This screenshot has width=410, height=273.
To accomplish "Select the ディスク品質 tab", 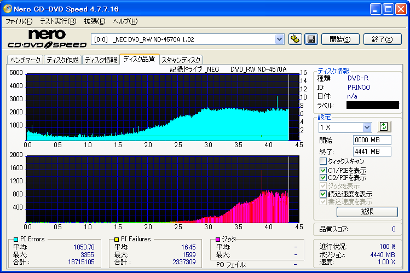I will [140, 59].
